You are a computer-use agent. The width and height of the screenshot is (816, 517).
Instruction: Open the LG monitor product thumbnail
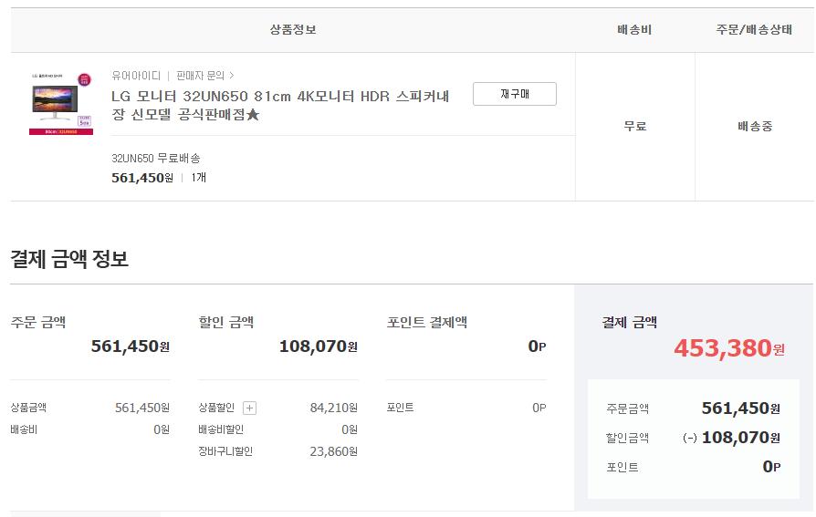[61, 103]
